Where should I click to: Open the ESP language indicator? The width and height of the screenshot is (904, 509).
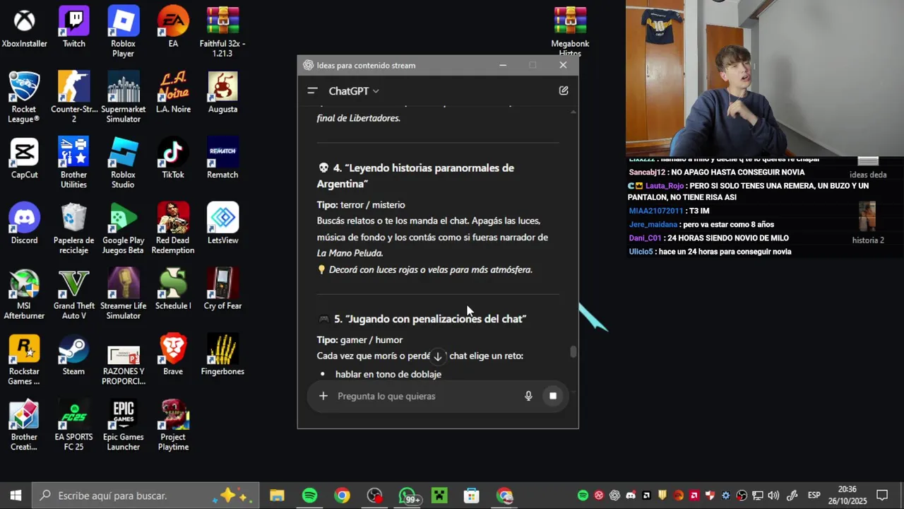coord(814,496)
